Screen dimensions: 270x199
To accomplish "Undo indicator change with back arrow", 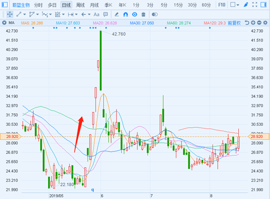I will coord(247,23).
